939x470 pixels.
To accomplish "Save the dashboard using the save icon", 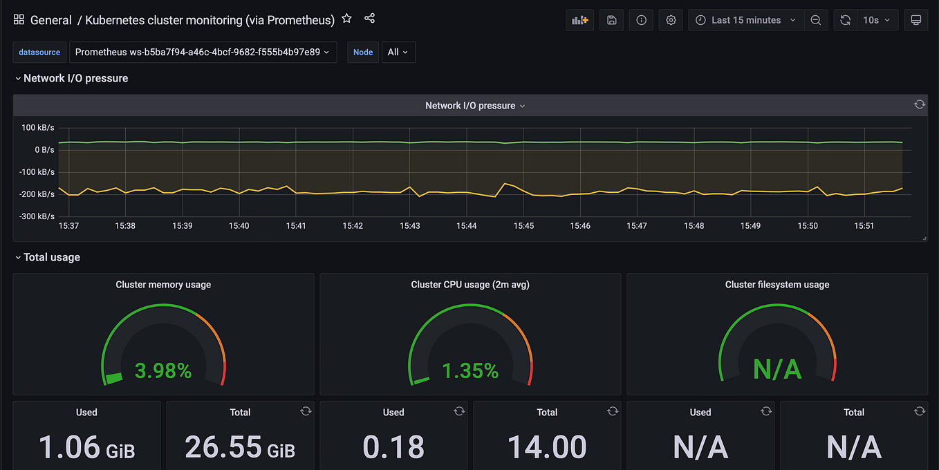I will click(x=611, y=19).
